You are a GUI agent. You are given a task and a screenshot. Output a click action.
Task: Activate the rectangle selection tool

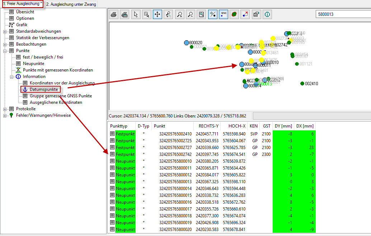pos(146,14)
